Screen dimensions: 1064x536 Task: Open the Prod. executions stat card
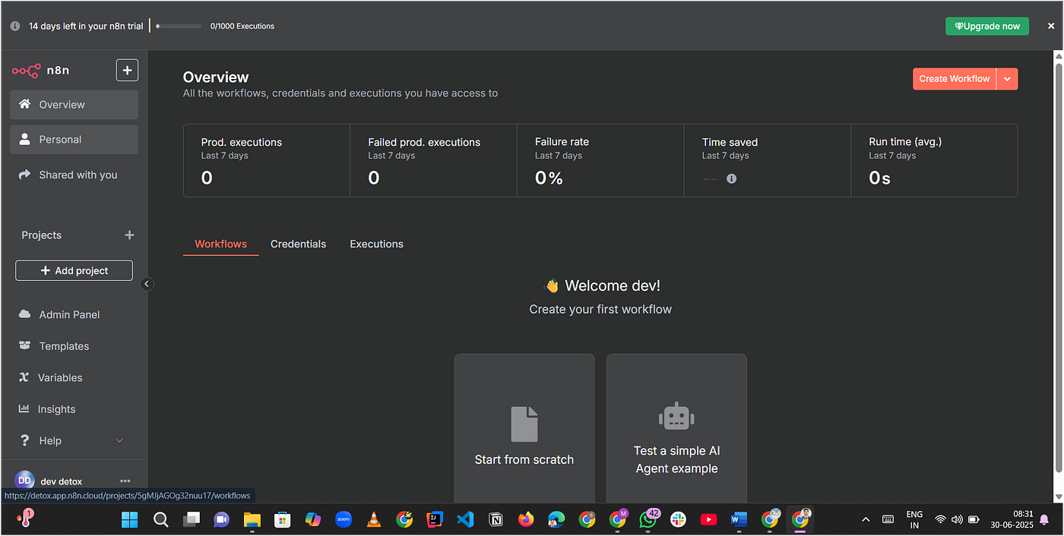point(267,161)
